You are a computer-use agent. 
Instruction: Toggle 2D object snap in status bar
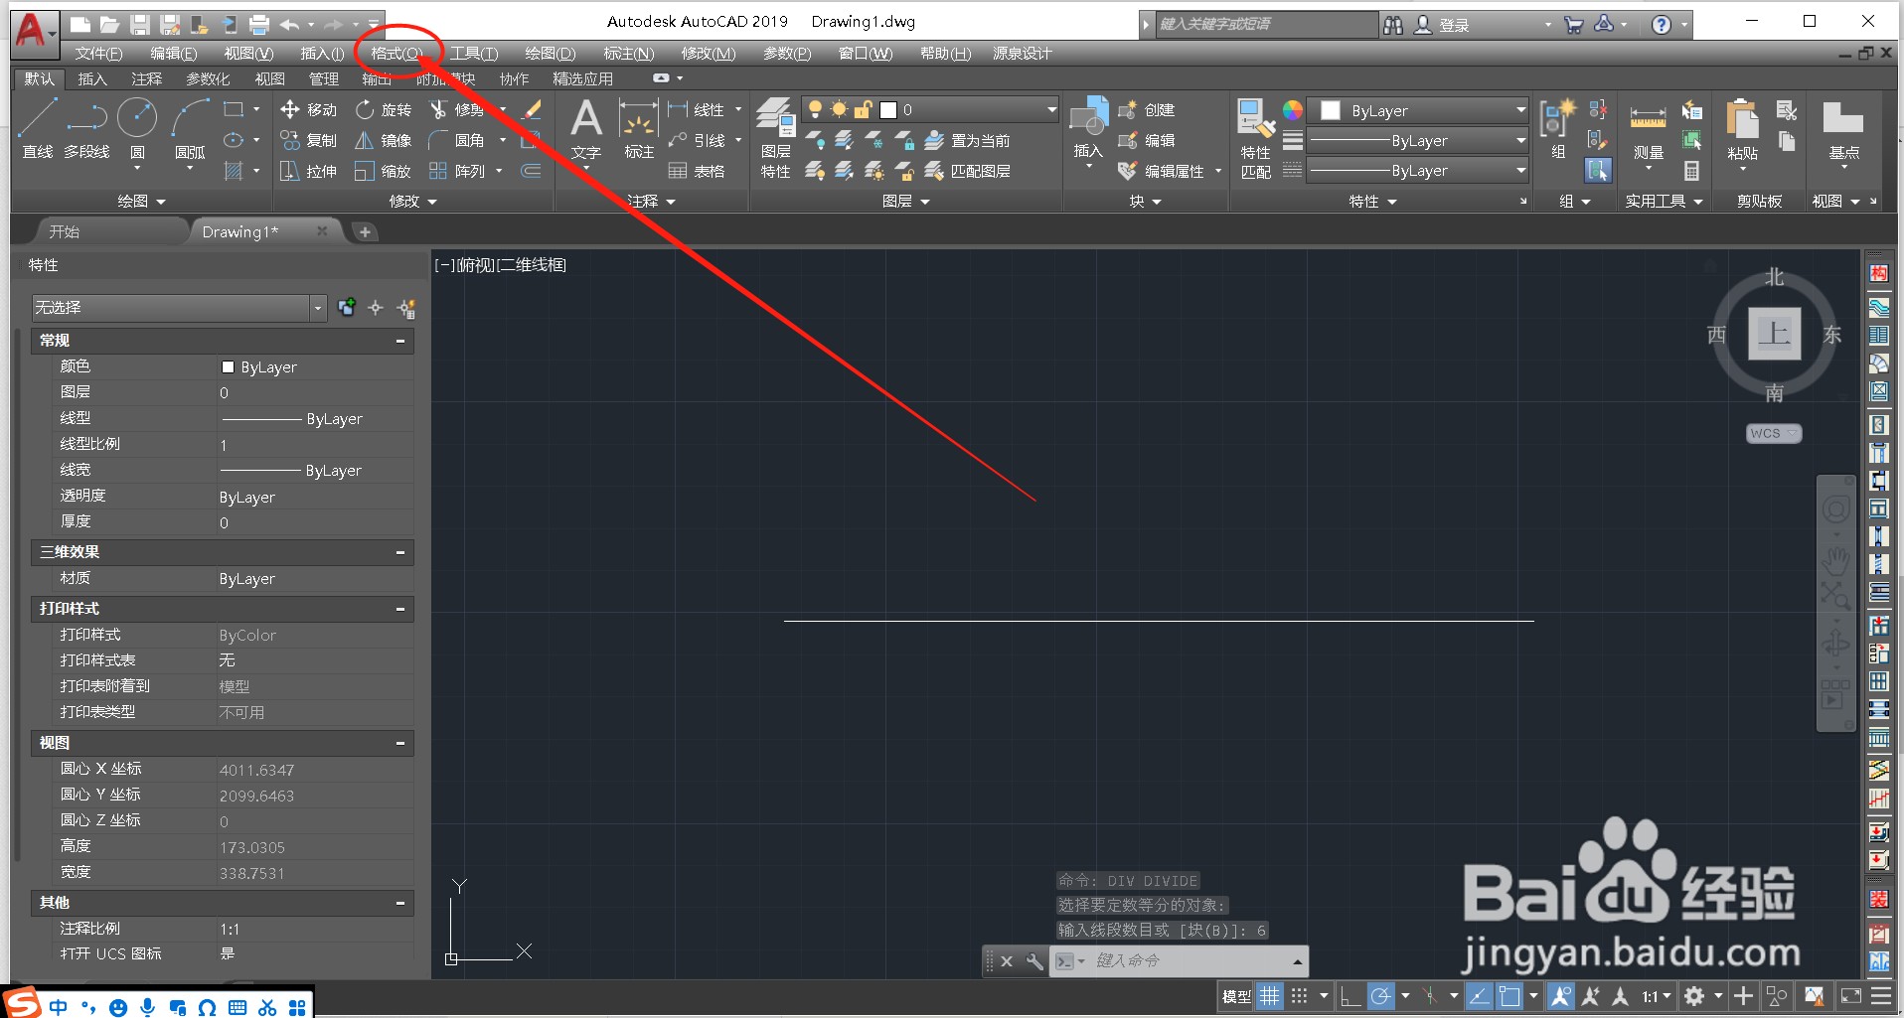coord(1509,996)
